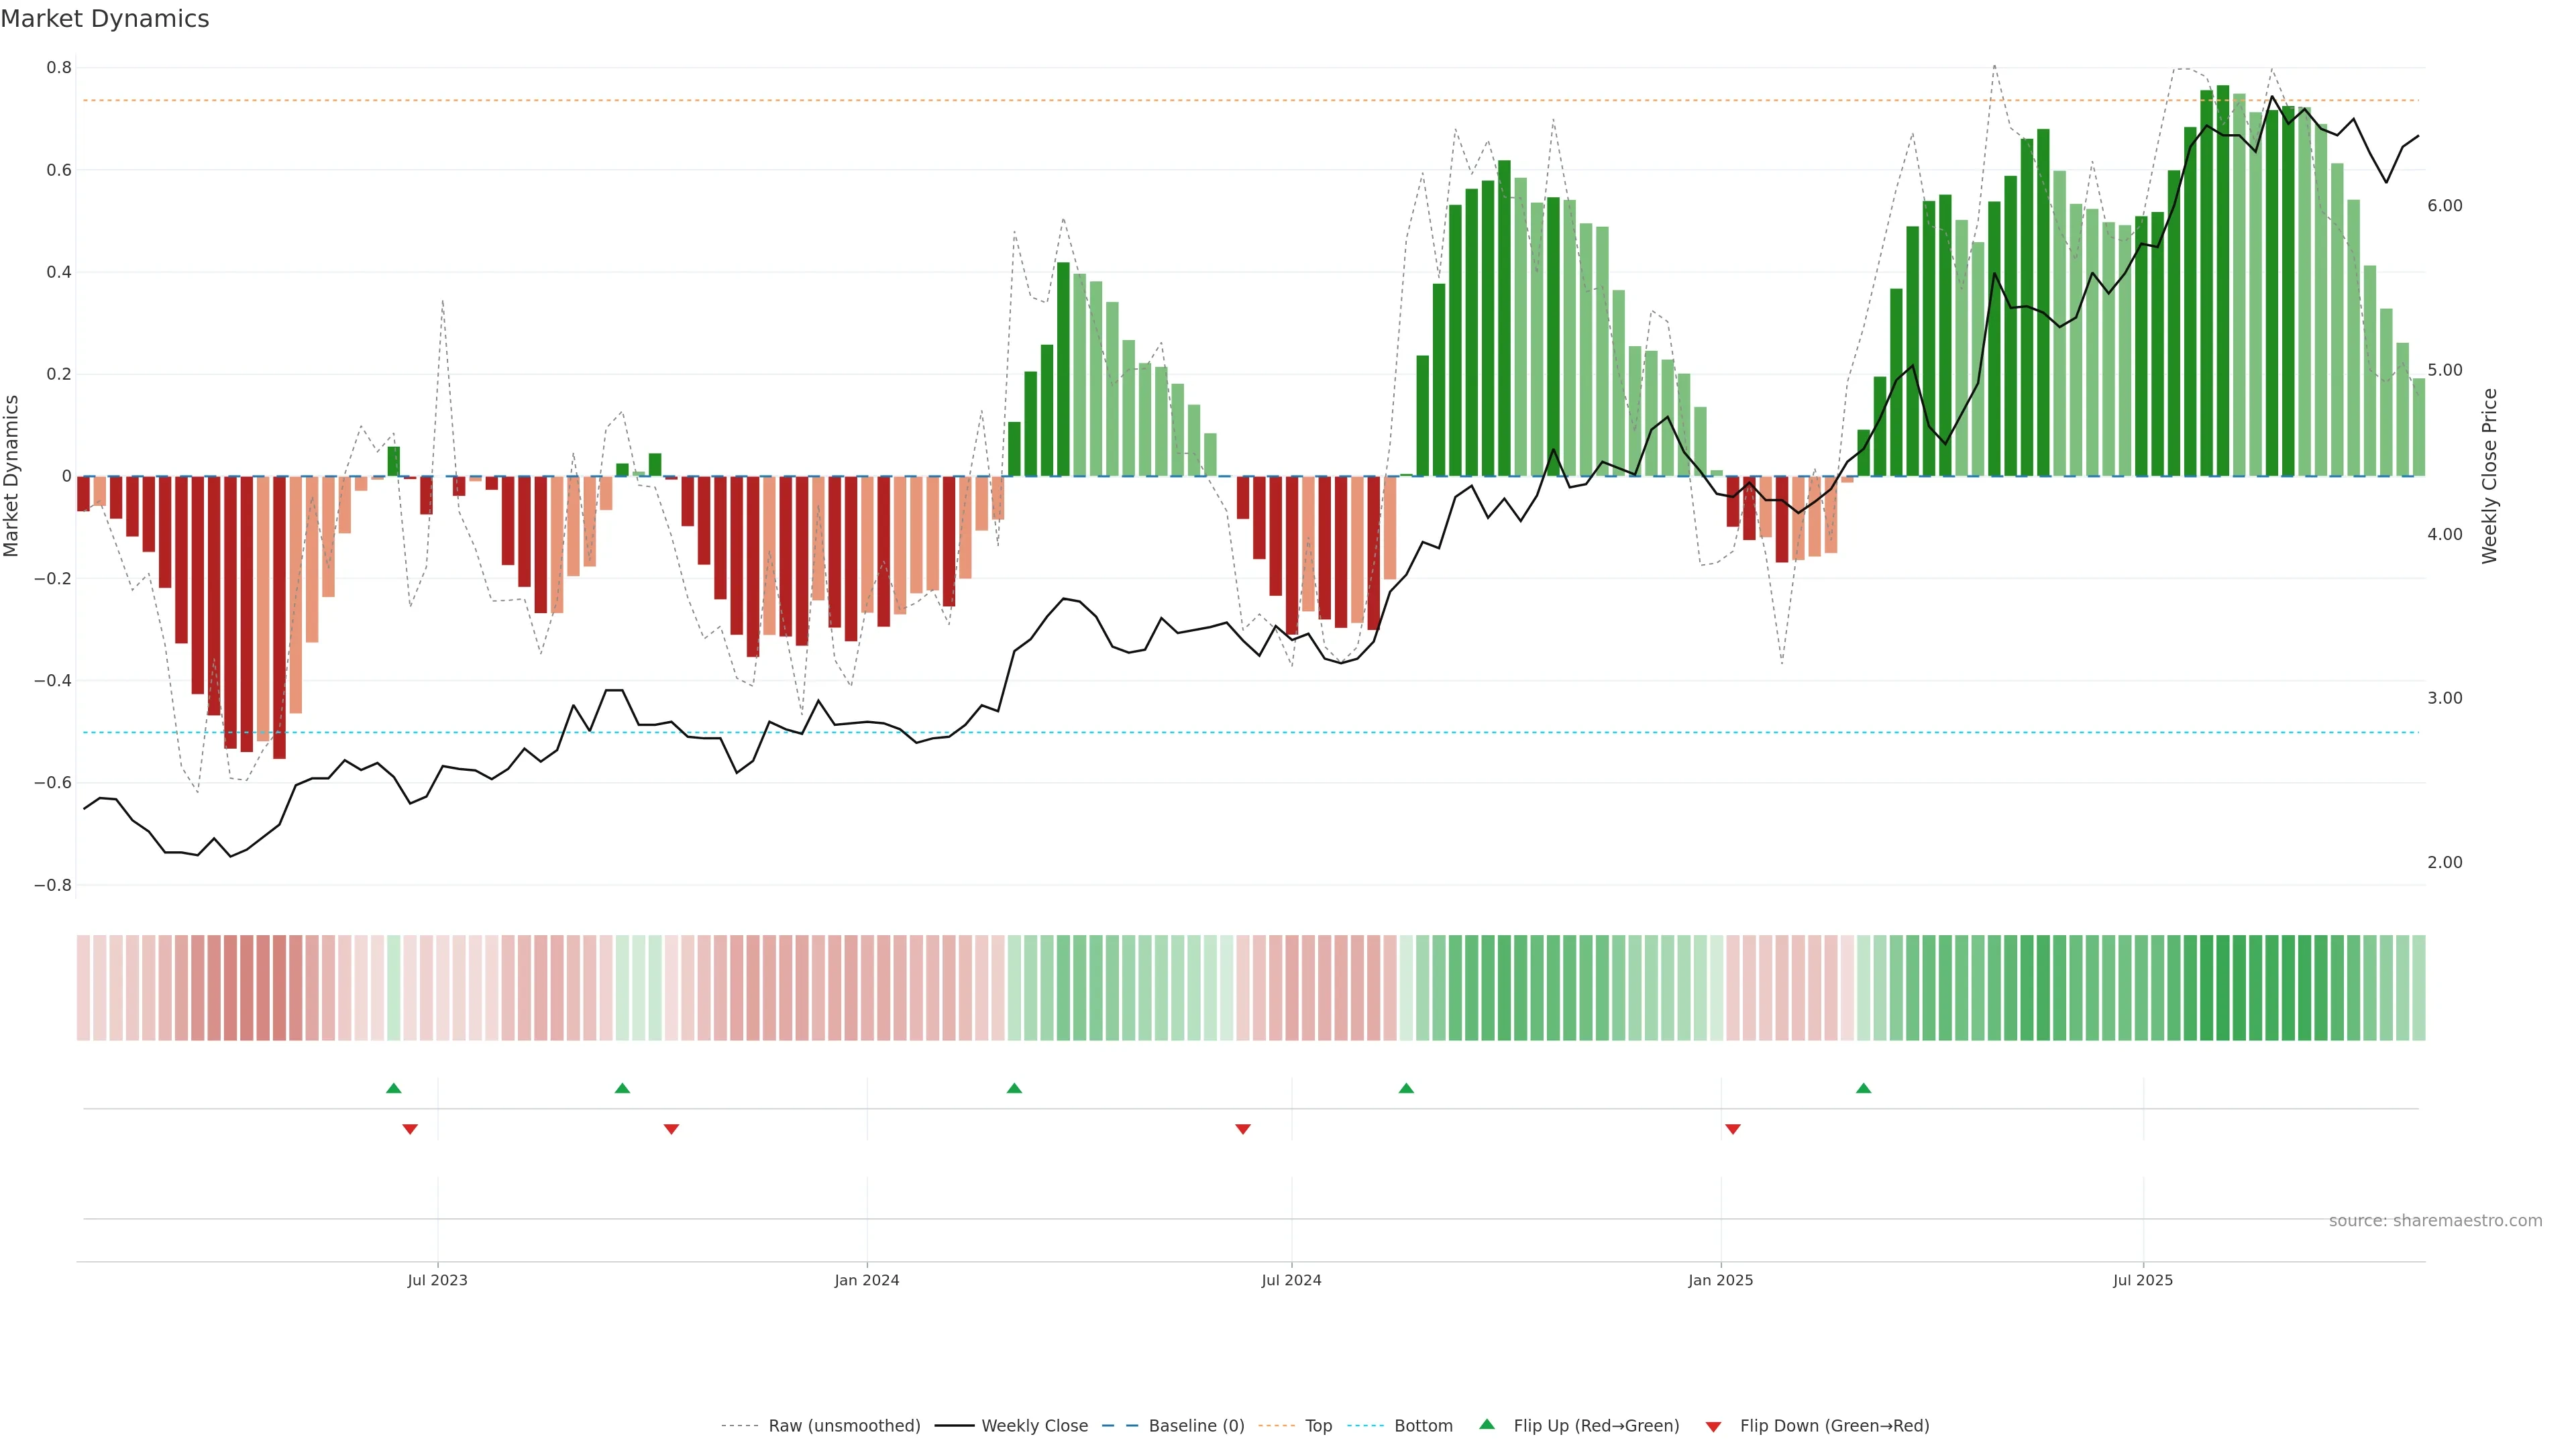Click the first green Flip Up triangle marker
Screen dimensions: 2576x1449
coord(393,1088)
